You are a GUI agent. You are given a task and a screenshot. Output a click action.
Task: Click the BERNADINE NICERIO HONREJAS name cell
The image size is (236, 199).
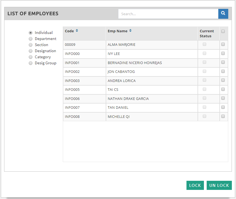135,63
